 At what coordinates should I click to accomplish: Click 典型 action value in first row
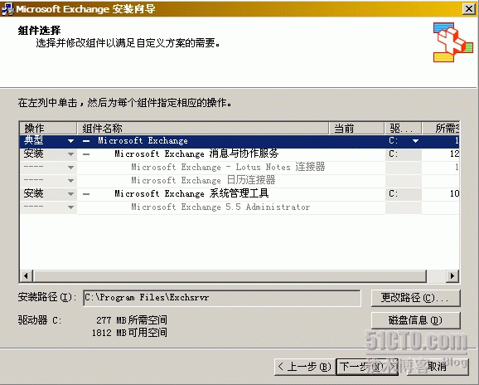coord(34,140)
